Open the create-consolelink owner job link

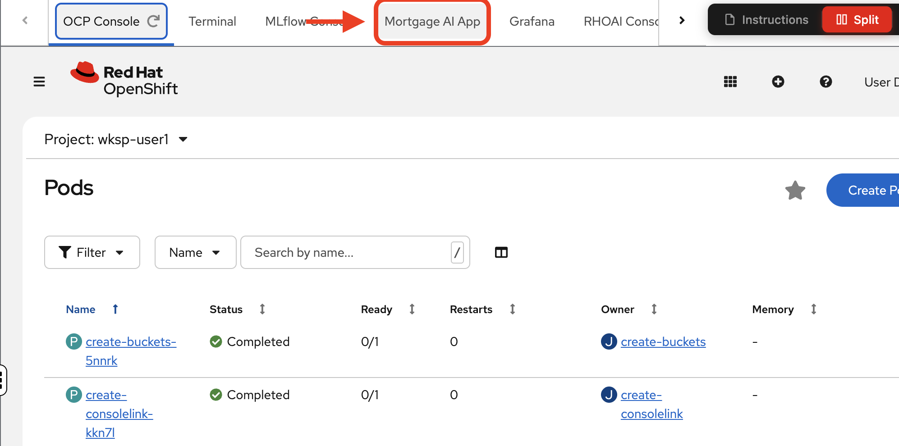651,404
